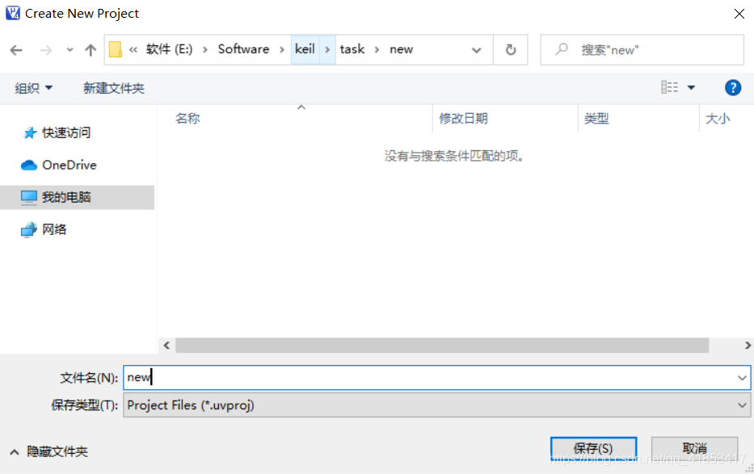Image resolution: width=754 pixels, height=474 pixels.
Task: Sort by 类型 column header
Action: pyautogui.click(x=638, y=118)
